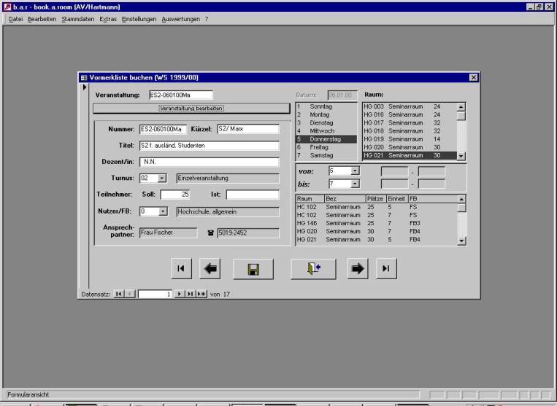Select HG 020 row with FB4 in bookings table

click(377, 231)
